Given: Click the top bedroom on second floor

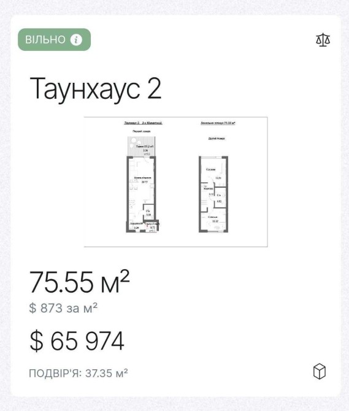Looking at the screenshot, I should [213, 171].
